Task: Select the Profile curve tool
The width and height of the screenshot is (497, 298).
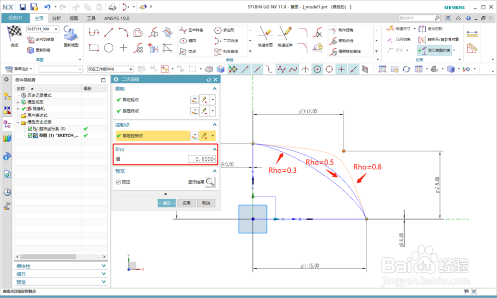Action: tap(94, 32)
